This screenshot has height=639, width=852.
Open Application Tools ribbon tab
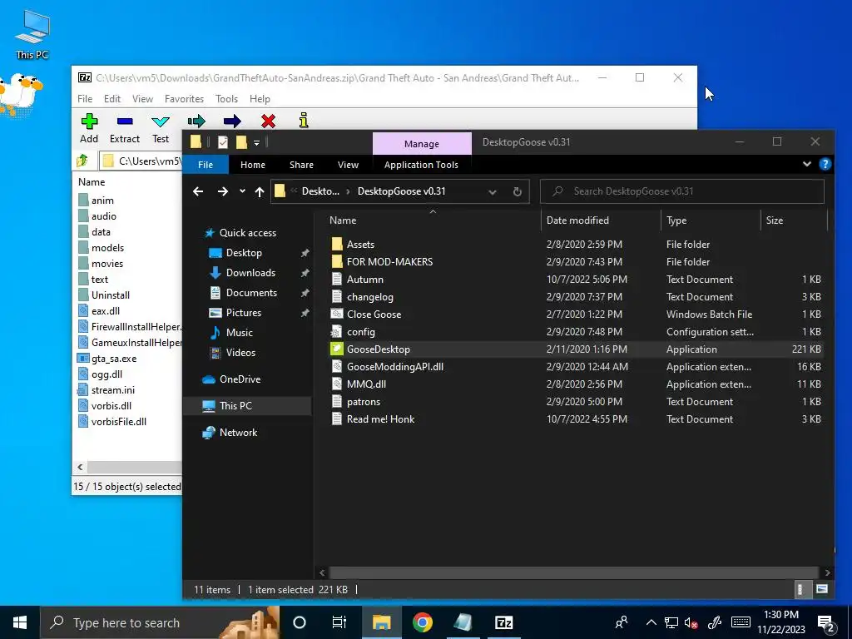(421, 165)
